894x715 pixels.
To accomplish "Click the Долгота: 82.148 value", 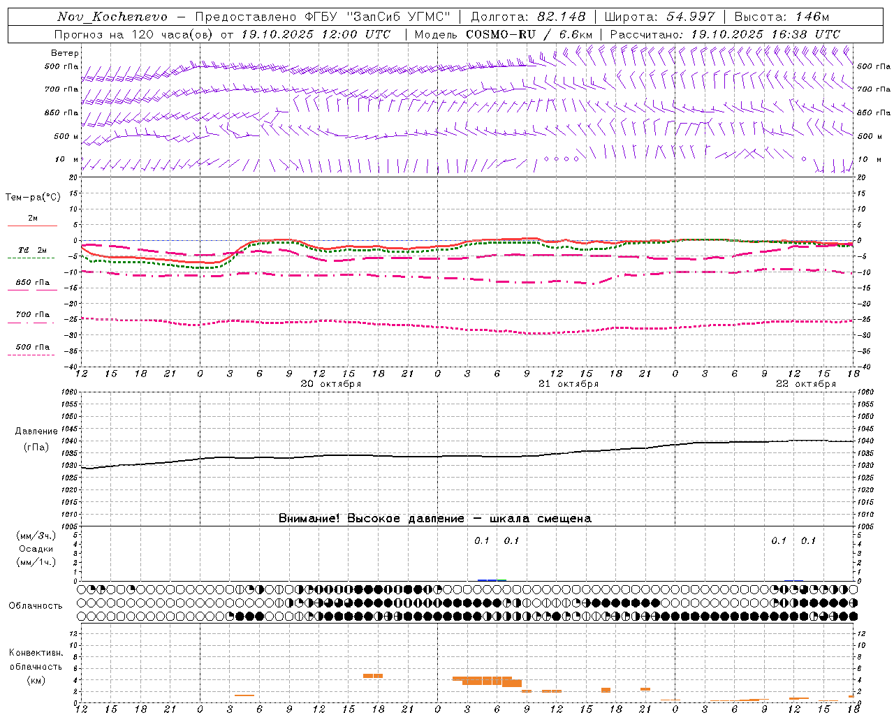I will coord(529,17).
